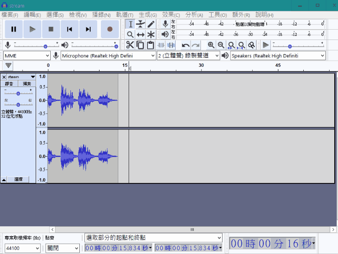Click the Undo arrow icon
338x254 pixels.
click(186, 45)
